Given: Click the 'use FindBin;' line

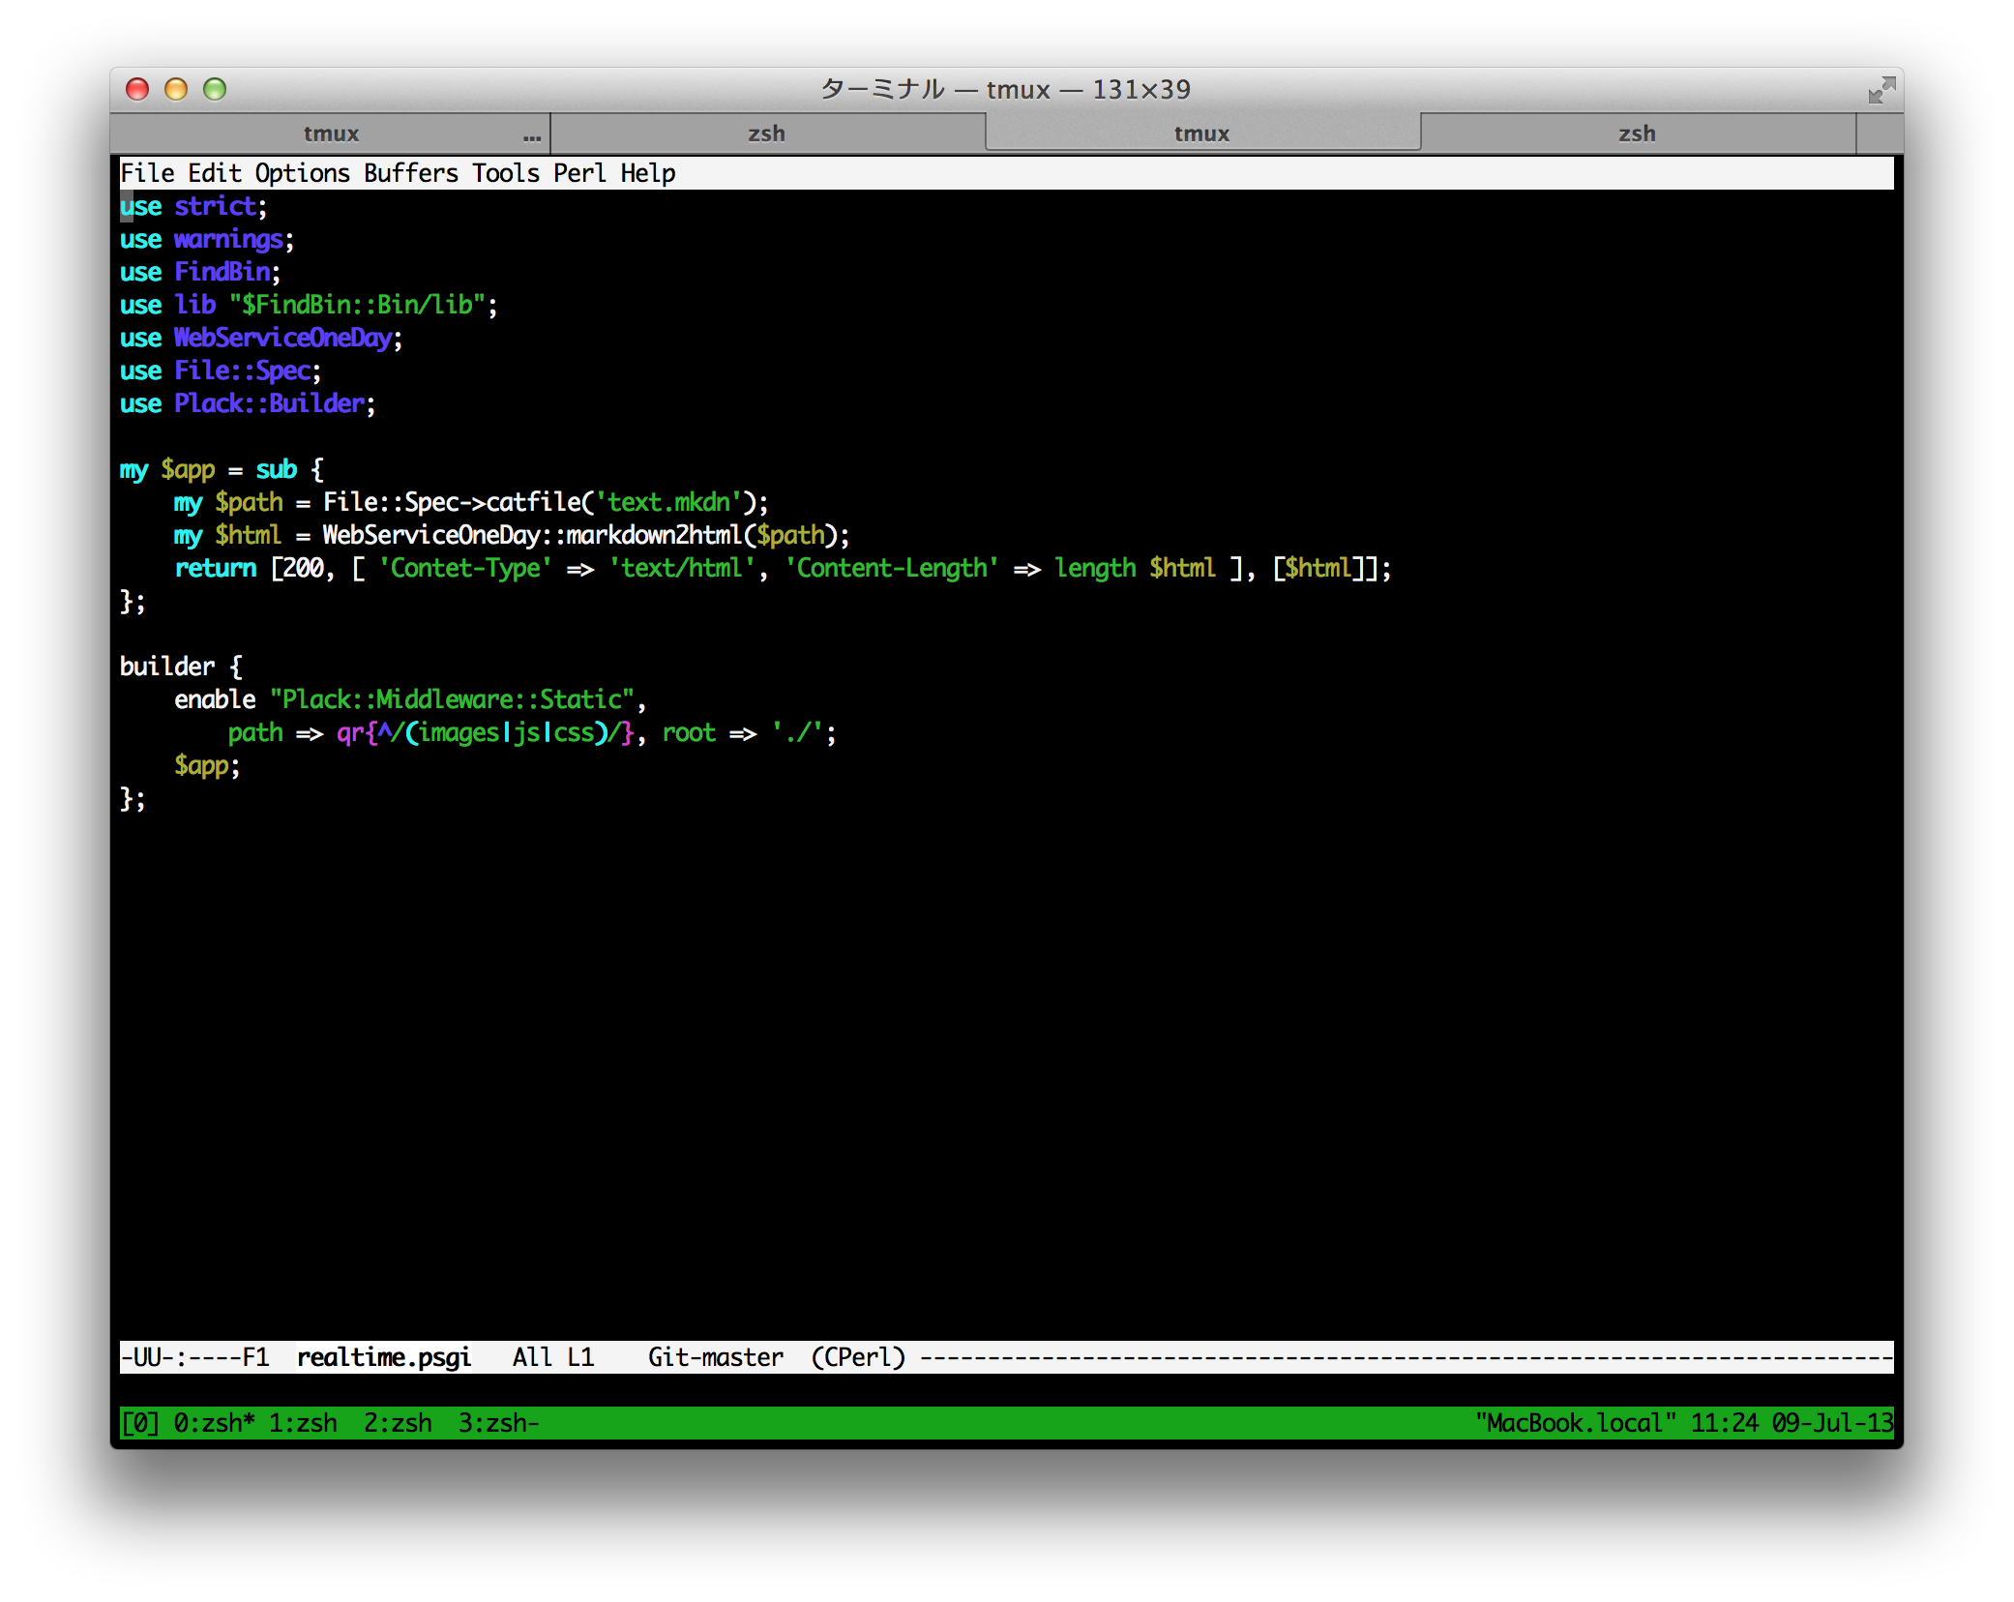Looking at the screenshot, I should (200, 272).
